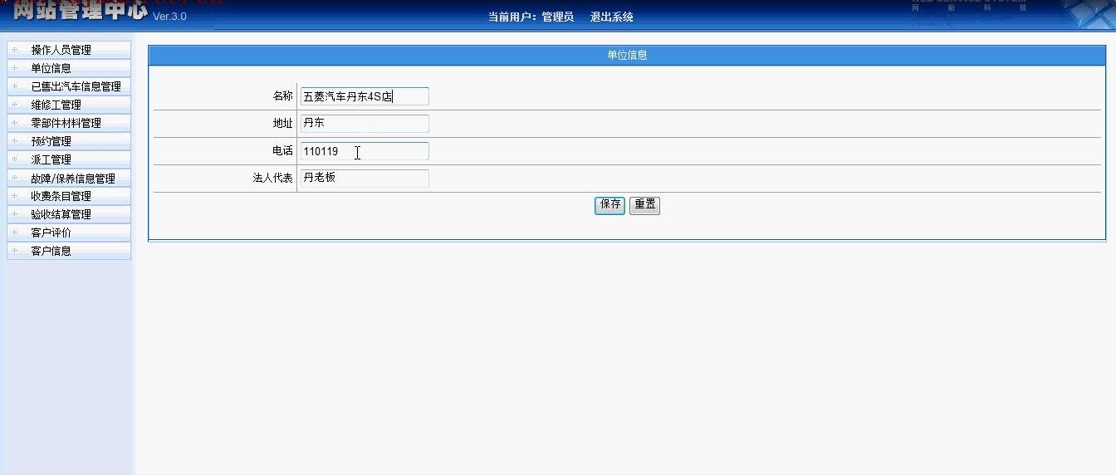
Task: Click the 地址 input field
Action: pyautogui.click(x=365, y=124)
